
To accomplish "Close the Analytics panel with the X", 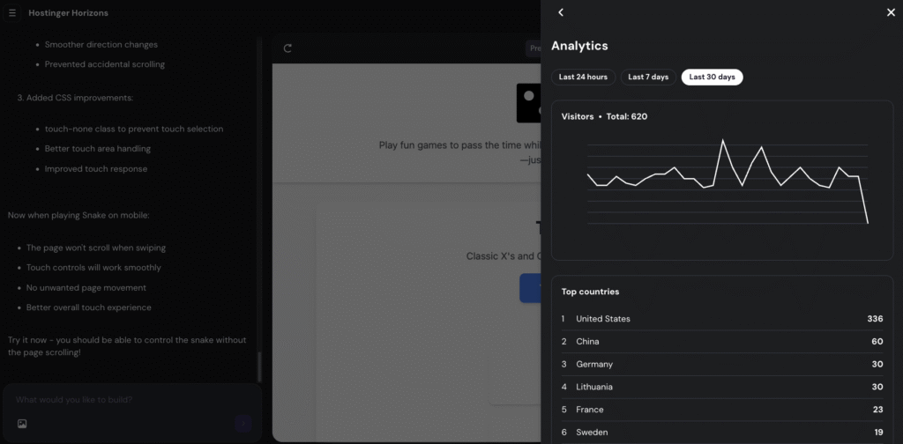I will pyautogui.click(x=890, y=12).
